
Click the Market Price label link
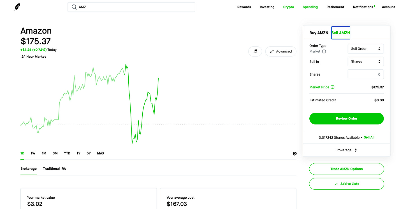tap(319, 87)
